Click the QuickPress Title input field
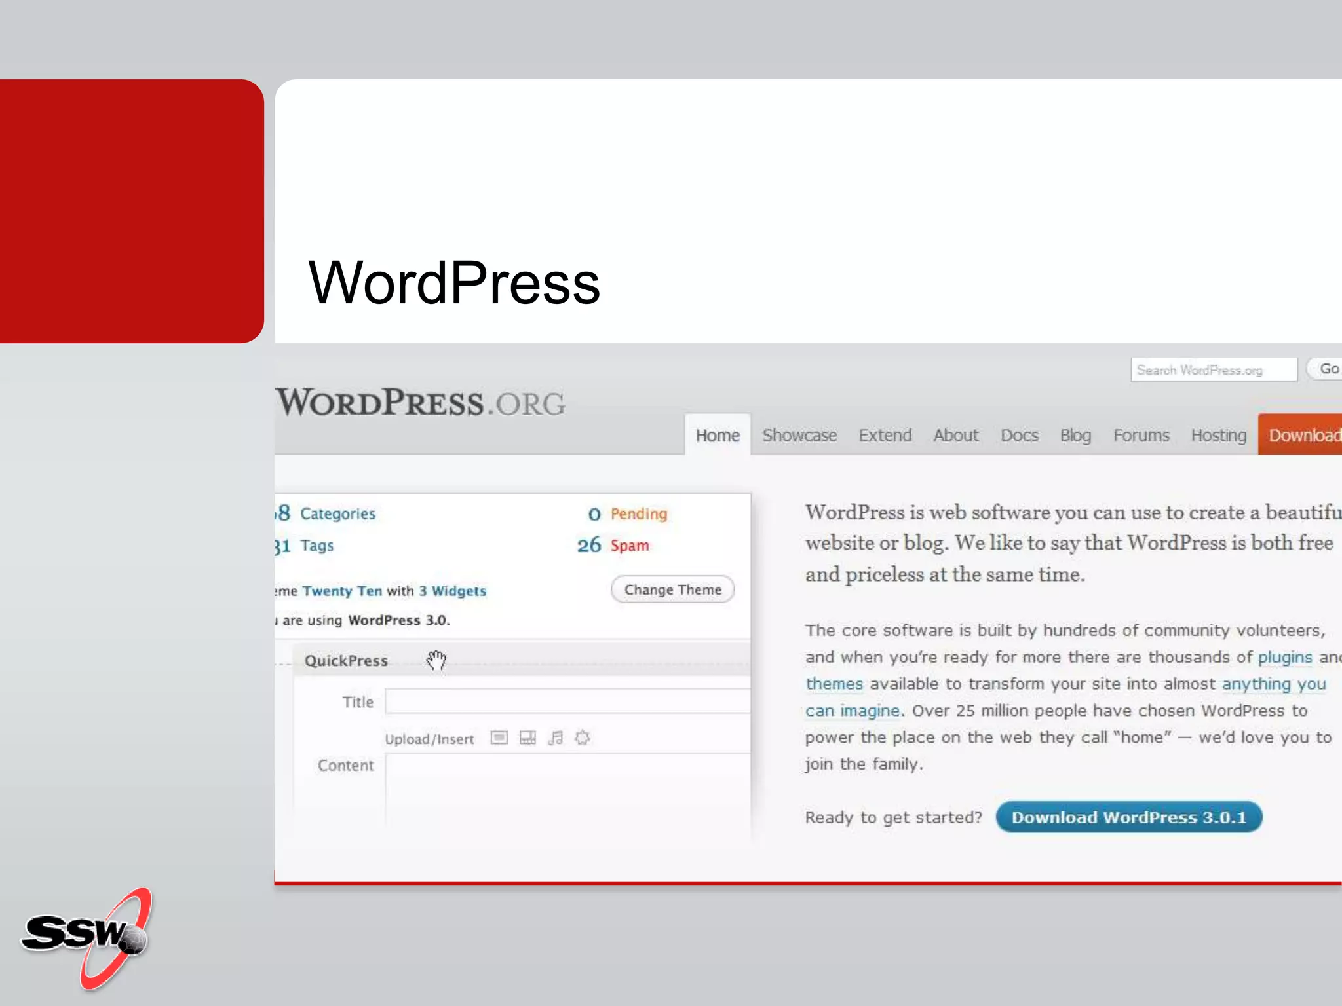The image size is (1342, 1006). [568, 701]
